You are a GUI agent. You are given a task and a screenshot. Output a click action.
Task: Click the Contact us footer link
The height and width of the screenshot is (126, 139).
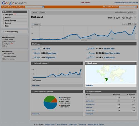coord(83,124)
